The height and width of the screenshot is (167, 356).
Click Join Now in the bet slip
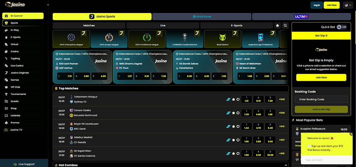coord(321,78)
